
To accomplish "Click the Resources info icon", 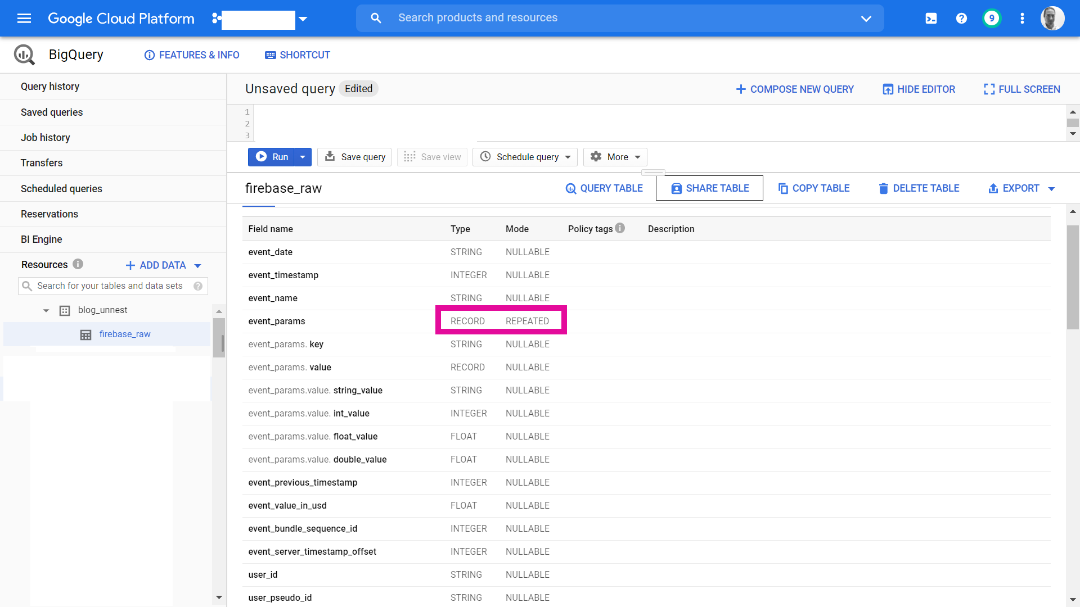I will [x=78, y=264].
